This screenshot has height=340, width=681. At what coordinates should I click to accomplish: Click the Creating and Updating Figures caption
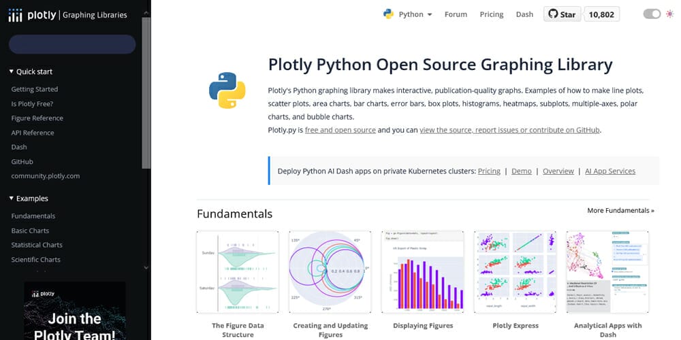pos(330,330)
